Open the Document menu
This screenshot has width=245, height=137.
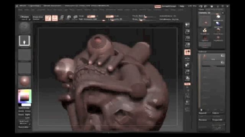[41, 10]
